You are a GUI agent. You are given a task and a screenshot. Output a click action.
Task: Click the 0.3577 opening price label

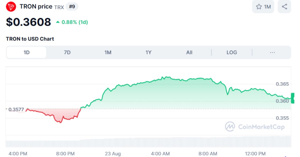[x=16, y=109]
